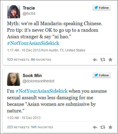Retweet Sook Min's tweet

pos(103,127)
